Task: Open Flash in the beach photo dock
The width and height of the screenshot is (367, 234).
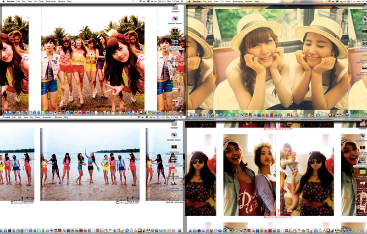Action: pos(81,230)
